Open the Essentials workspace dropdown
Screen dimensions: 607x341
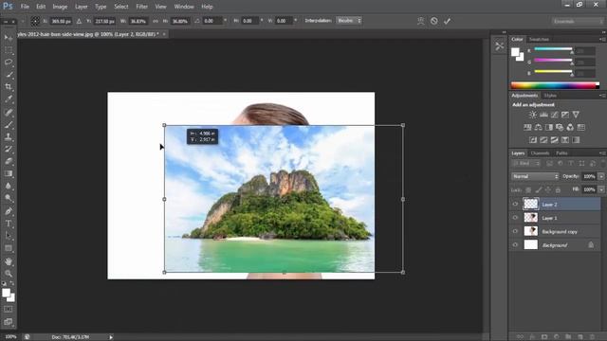coord(577,21)
